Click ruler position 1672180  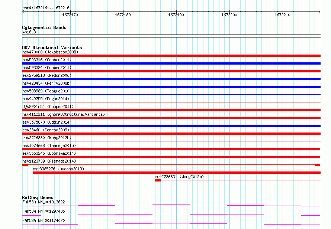coord(123,15)
